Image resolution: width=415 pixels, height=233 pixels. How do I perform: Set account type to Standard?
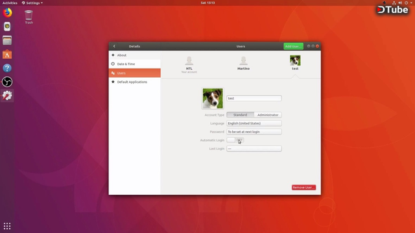point(241,115)
